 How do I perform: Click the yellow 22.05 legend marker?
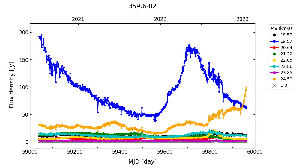(x=274, y=60)
